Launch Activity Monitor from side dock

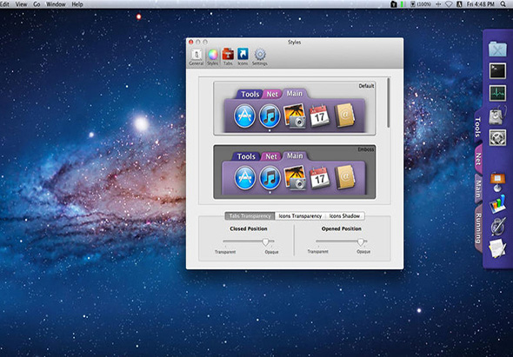497,93
